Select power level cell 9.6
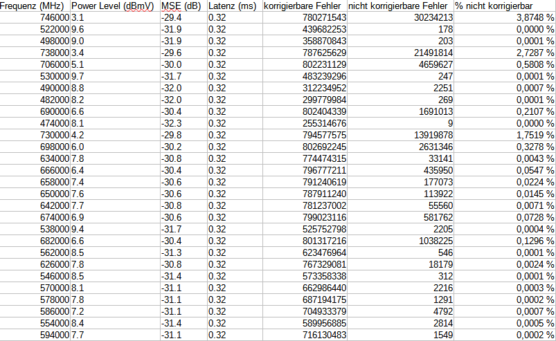556x341 pixels. pos(115,29)
